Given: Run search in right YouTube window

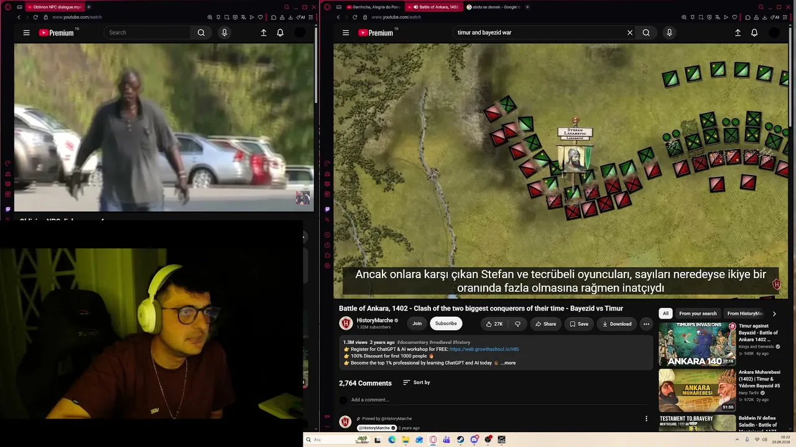Looking at the screenshot, I should pyautogui.click(x=646, y=33).
